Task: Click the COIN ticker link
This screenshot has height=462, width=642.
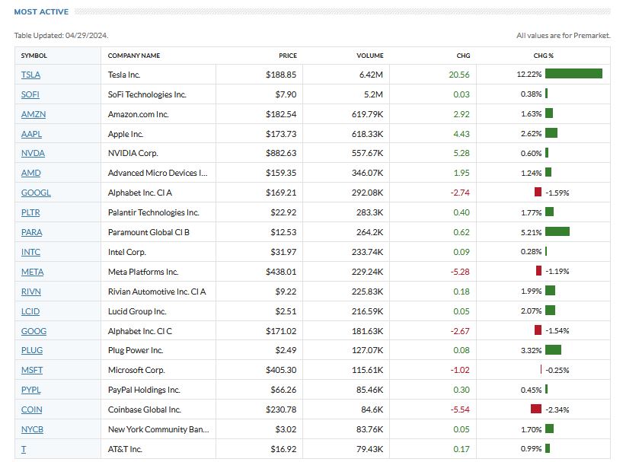Action: tap(31, 409)
